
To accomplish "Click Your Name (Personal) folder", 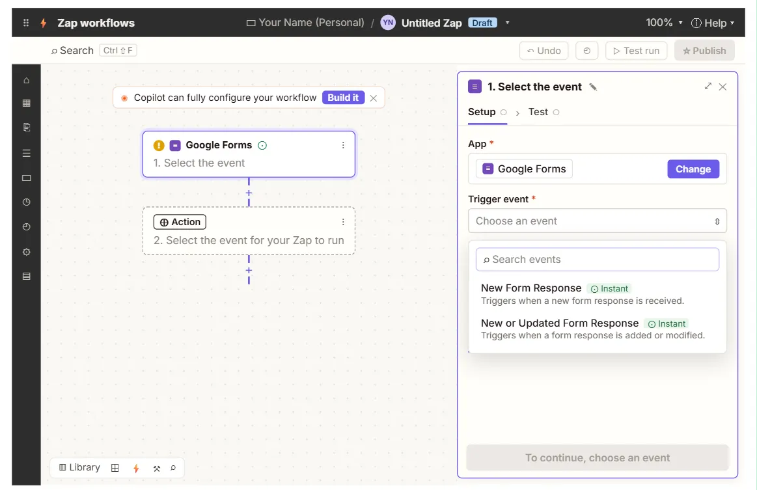I will (x=305, y=23).
